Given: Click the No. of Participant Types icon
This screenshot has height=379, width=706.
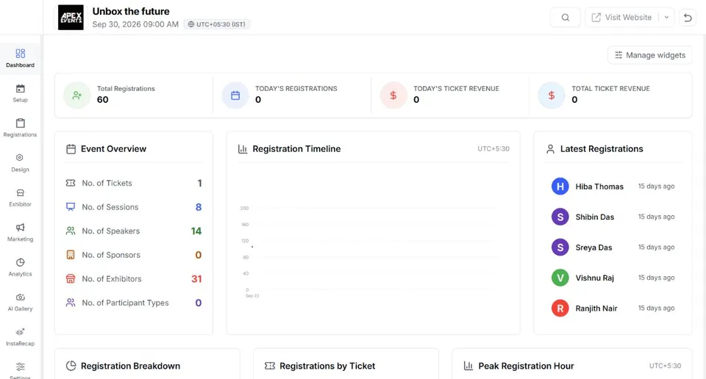Looking at the screenshot, I should [71, 303].
